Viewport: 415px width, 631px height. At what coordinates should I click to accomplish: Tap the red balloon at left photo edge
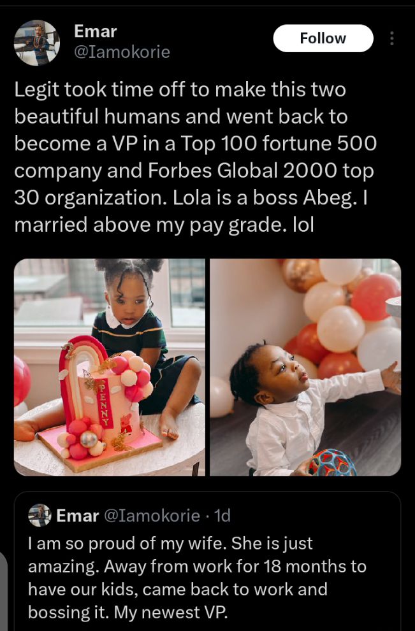pos(22,381)
